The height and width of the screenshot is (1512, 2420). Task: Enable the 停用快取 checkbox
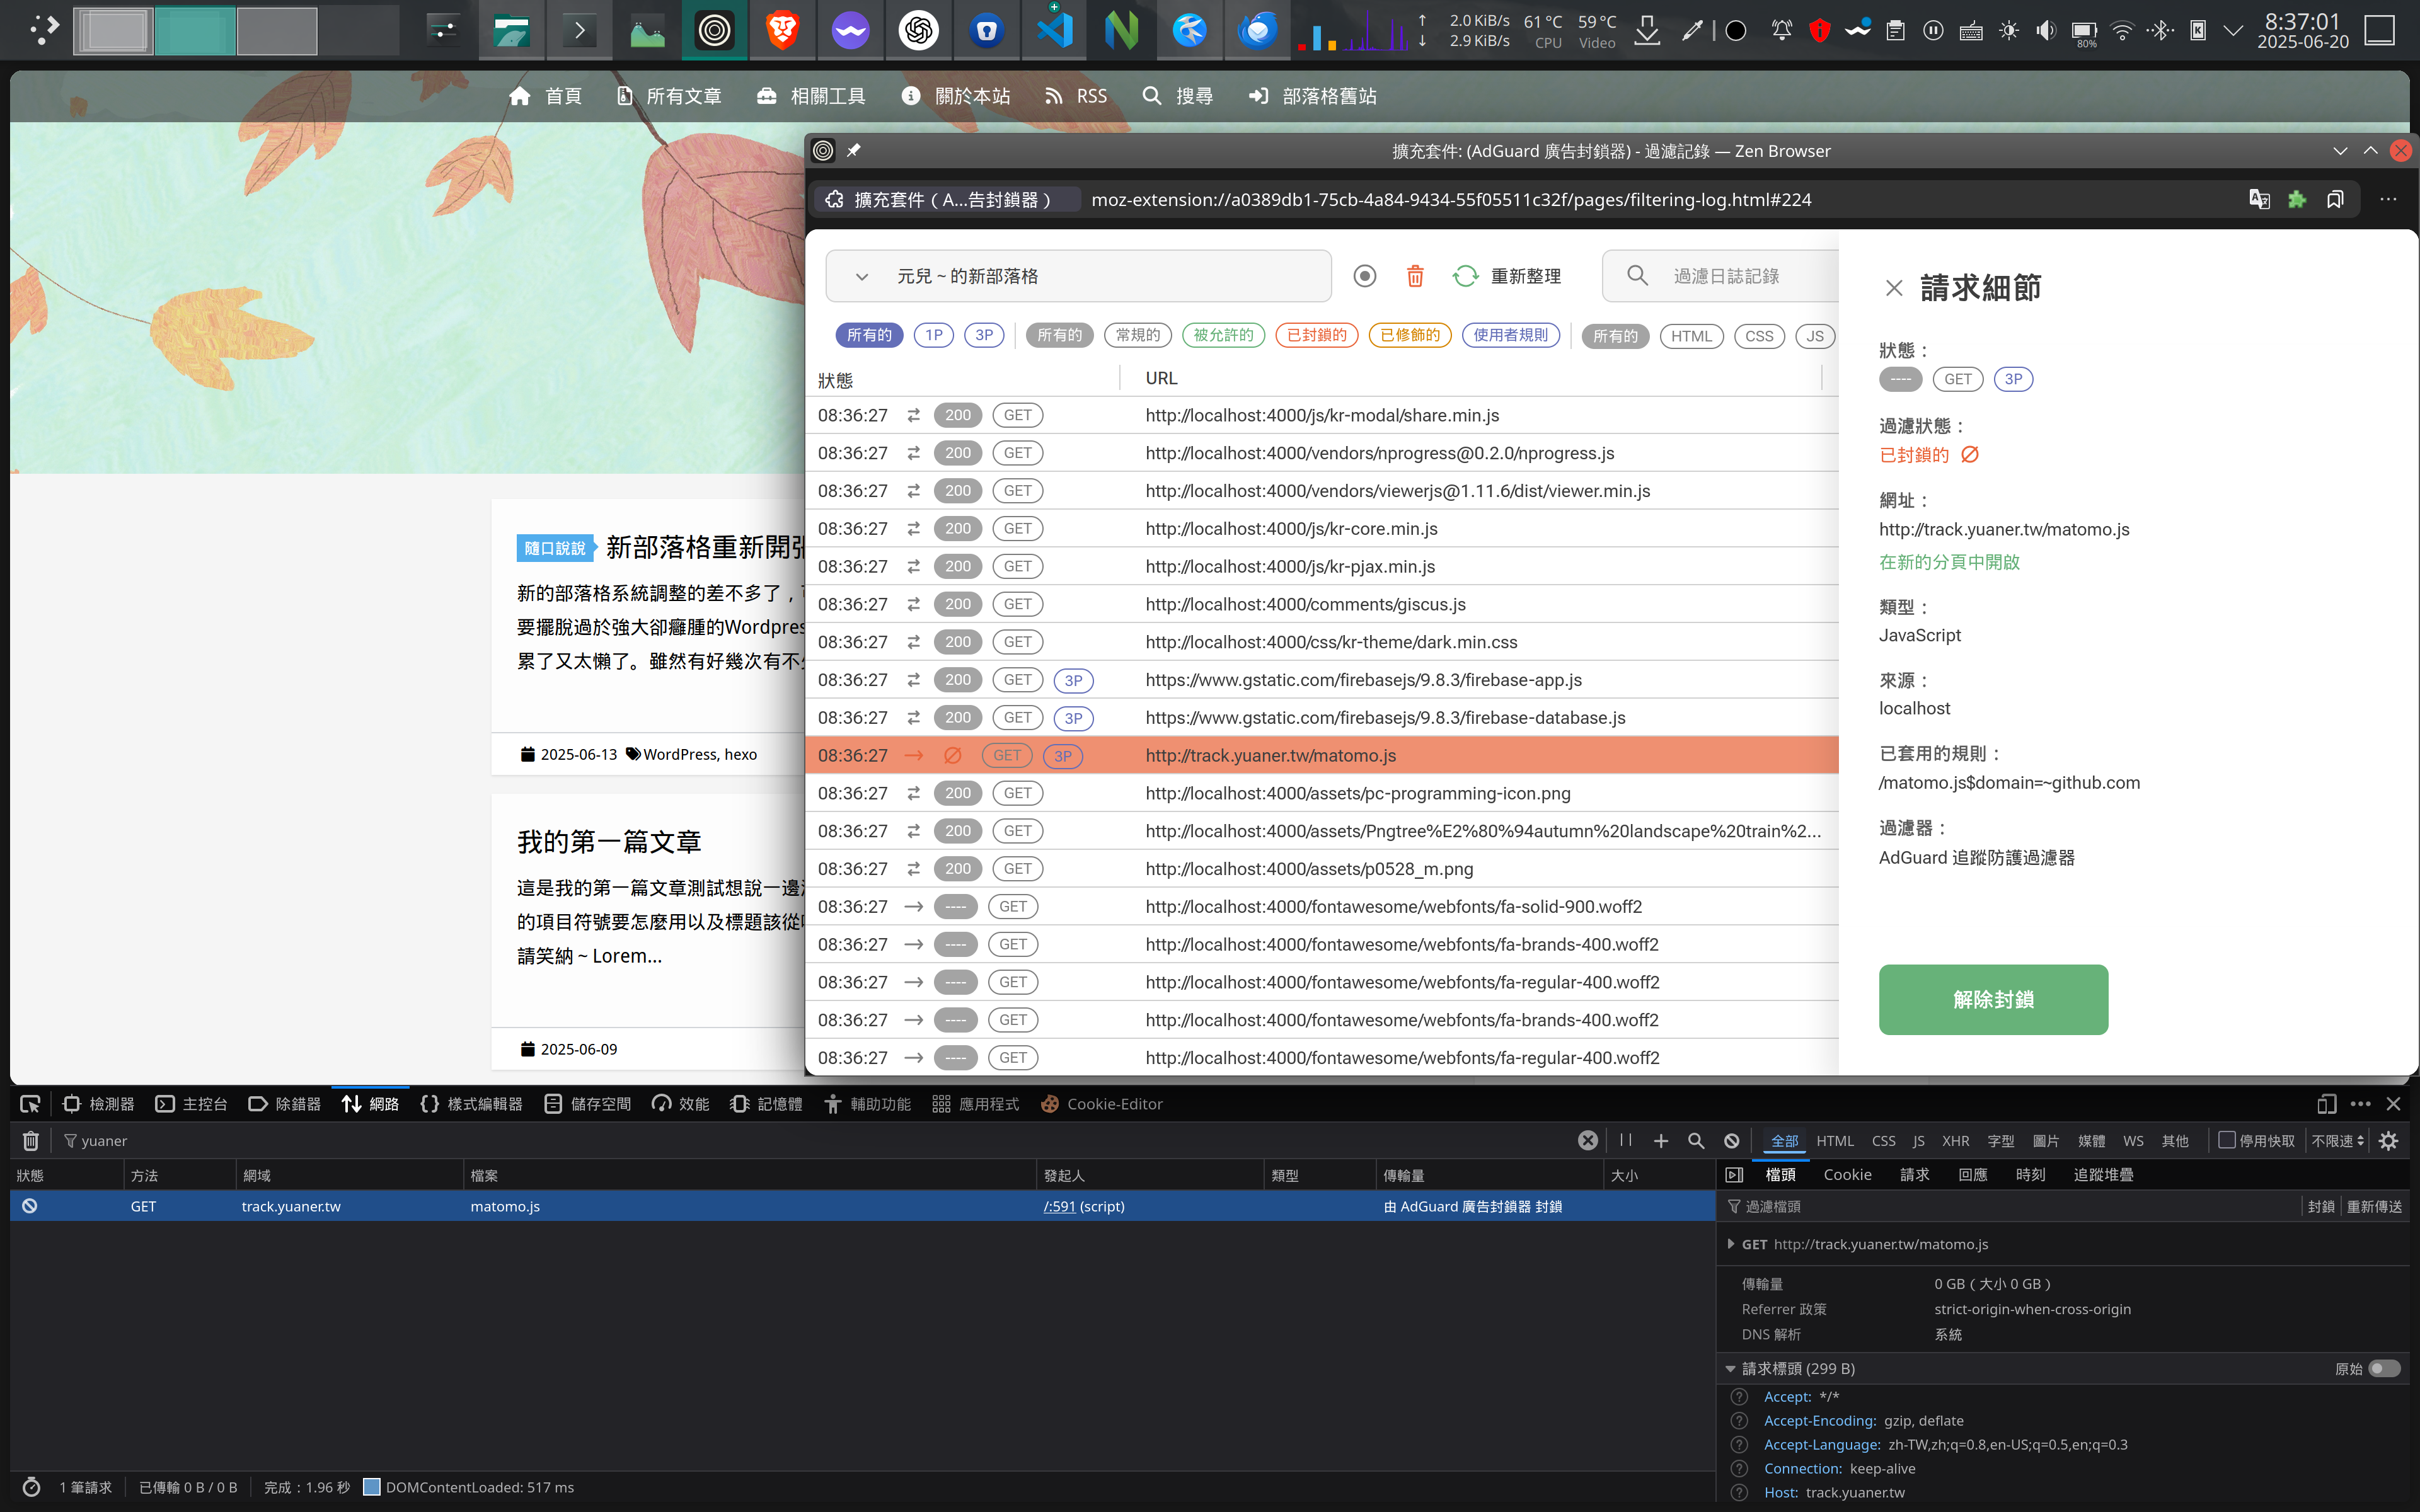tap(2227, 1140)
